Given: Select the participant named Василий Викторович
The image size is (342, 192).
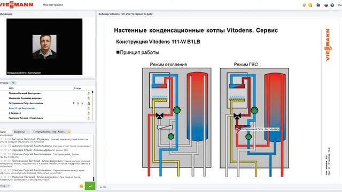Looking at the screenshot, I should [25, 93].
